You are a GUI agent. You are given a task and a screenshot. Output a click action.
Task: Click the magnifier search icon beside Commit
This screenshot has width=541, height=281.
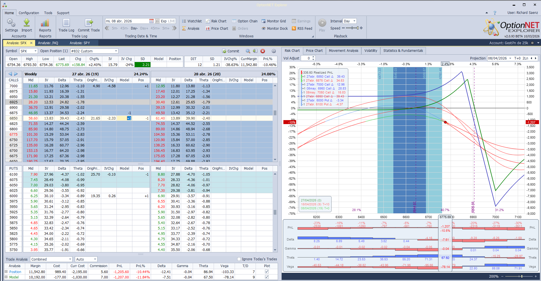(x=248, y=51)
